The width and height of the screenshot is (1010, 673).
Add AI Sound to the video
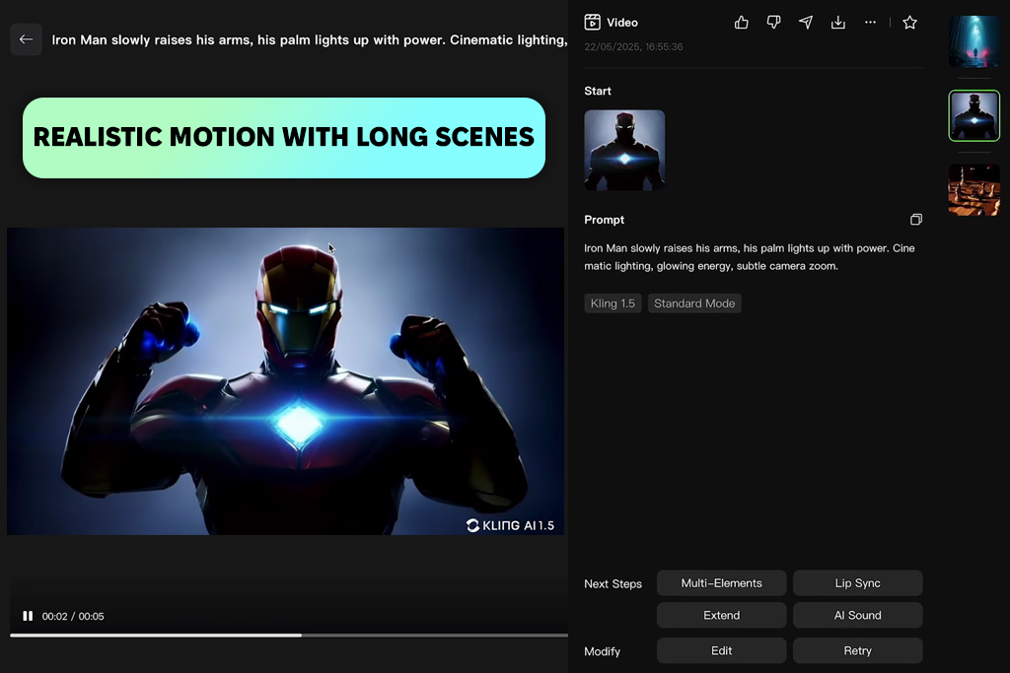[857, 615]
